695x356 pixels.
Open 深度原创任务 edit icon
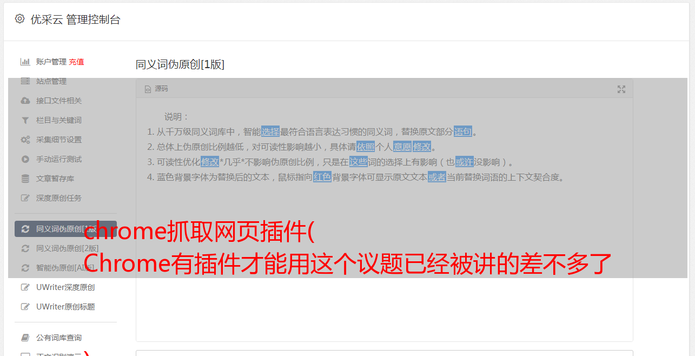[x=25, y=198]
